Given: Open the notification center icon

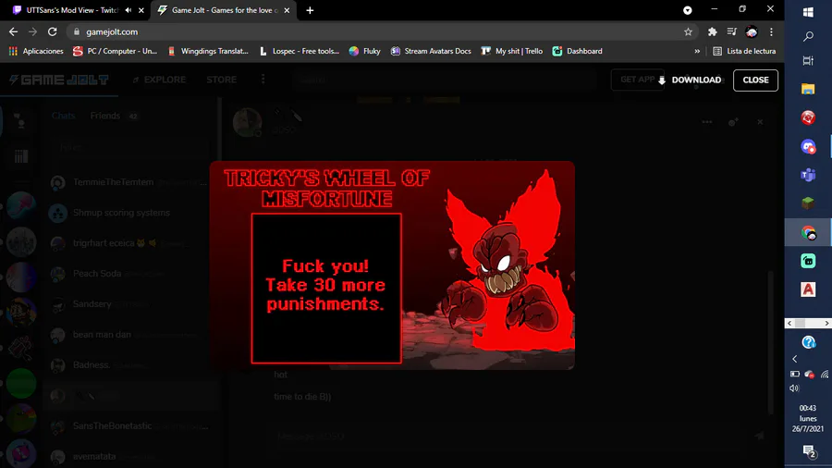Looking at the screenshot, I should click(808, 451).
